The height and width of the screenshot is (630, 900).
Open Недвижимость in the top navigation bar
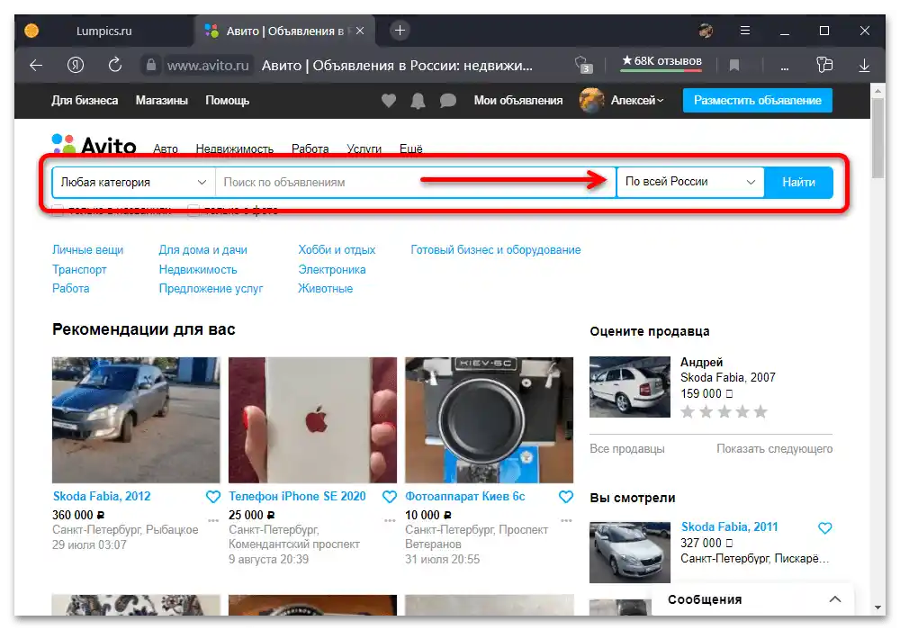click(x=235, y=149)
